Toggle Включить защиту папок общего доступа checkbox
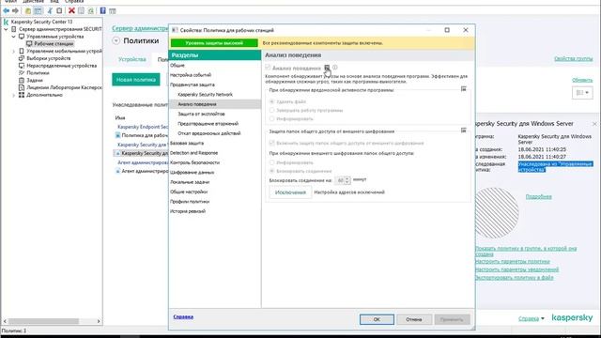The height and width of the screenshot is (338, 601). tap(271, 143)
